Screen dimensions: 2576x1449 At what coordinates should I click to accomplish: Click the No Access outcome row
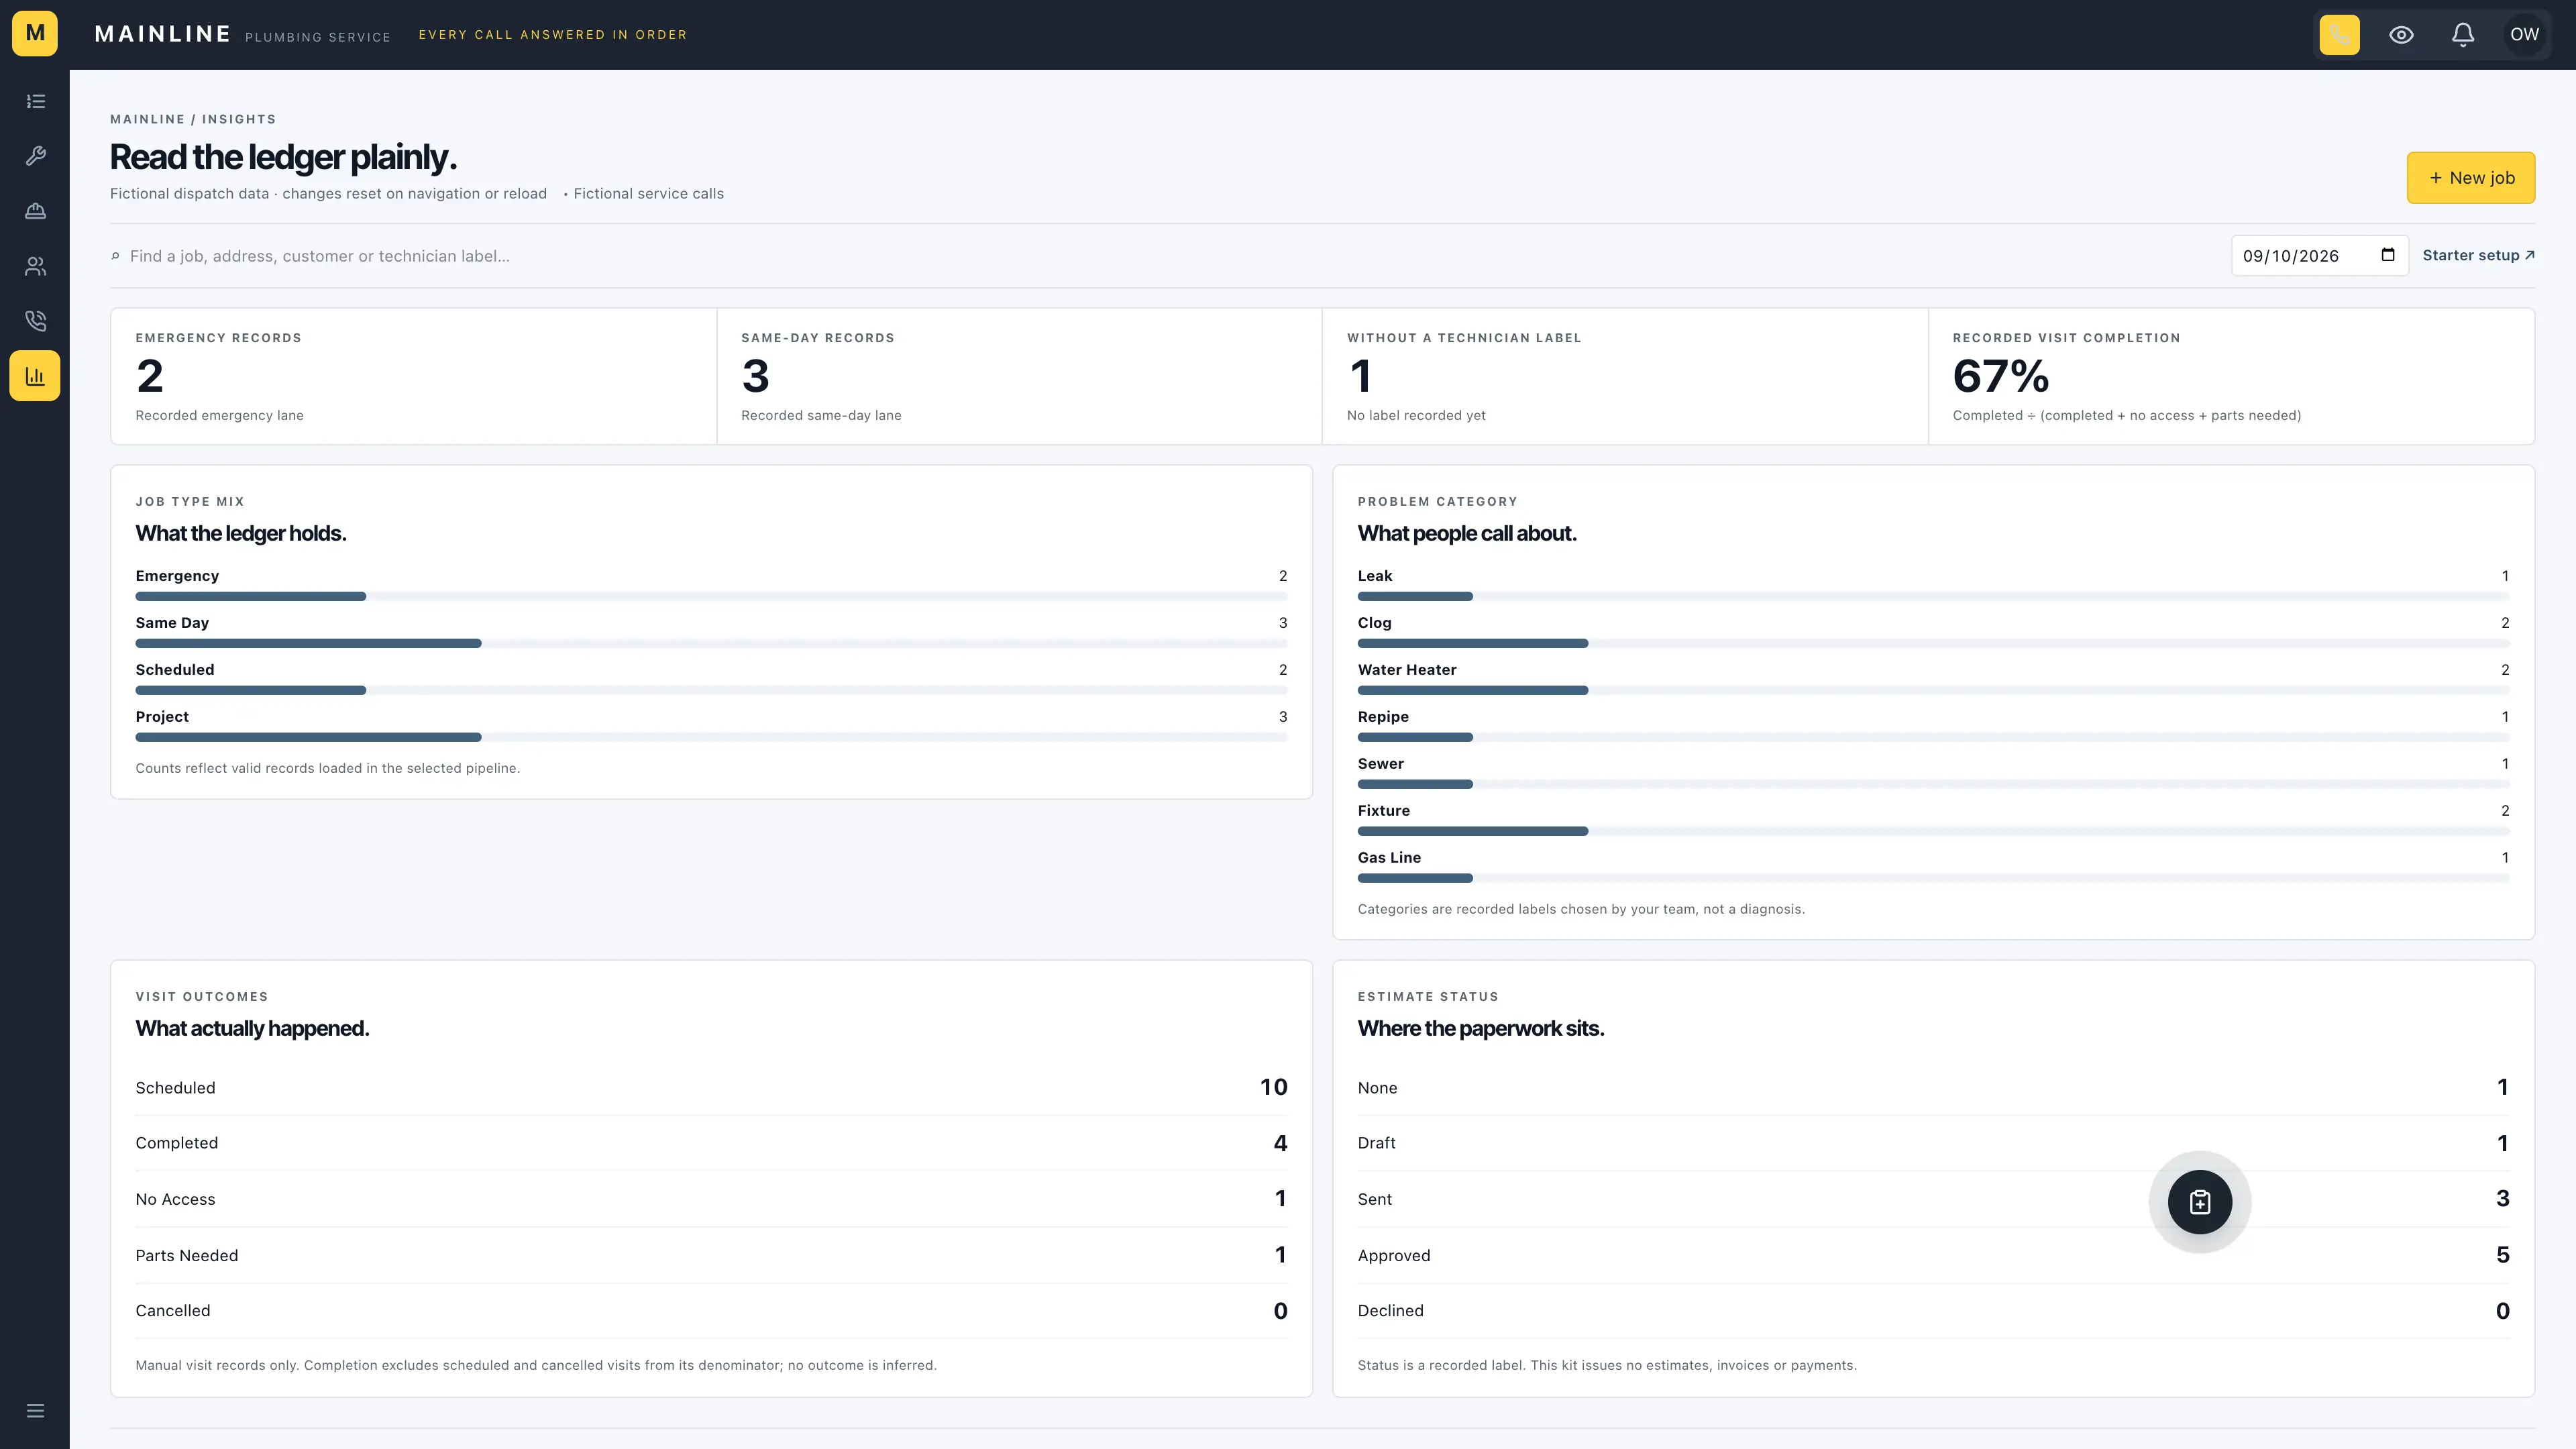click(711, 1199)
